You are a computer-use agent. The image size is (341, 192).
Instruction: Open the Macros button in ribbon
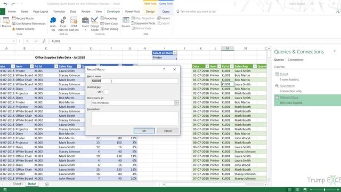[x=6, y=22]
